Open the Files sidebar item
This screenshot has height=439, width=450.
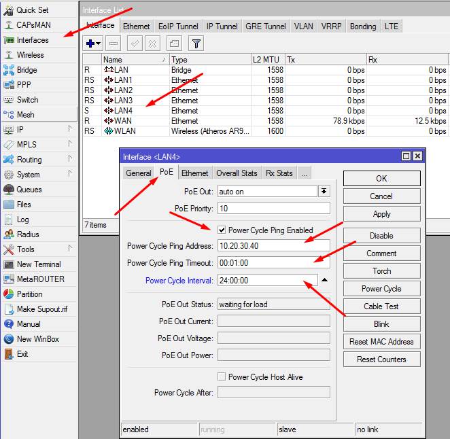[24, 205]
